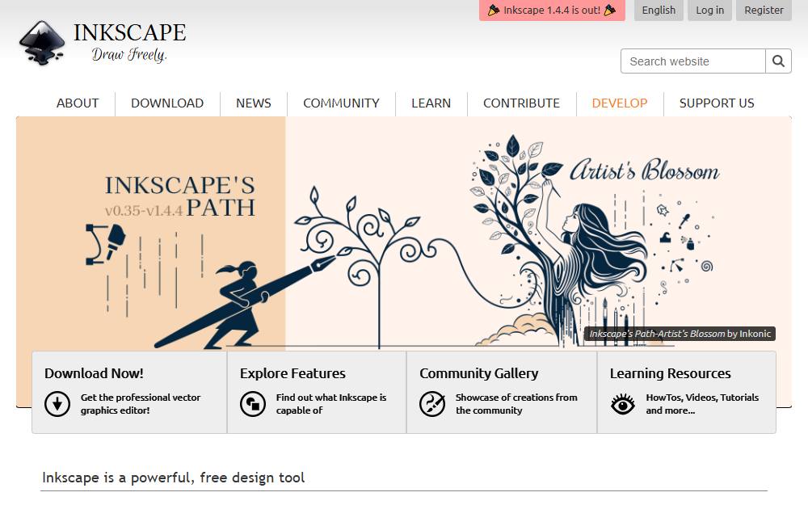The image size is (808, 505).
Task: Click the download arrow circle icon
Action: pos(57,403)
